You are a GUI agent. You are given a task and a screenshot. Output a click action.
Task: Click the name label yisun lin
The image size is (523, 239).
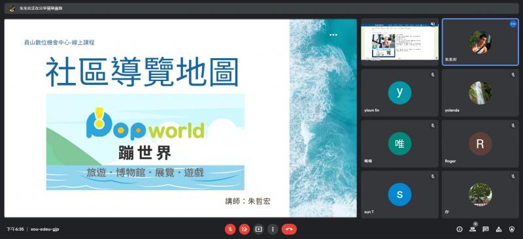(372, 110)
